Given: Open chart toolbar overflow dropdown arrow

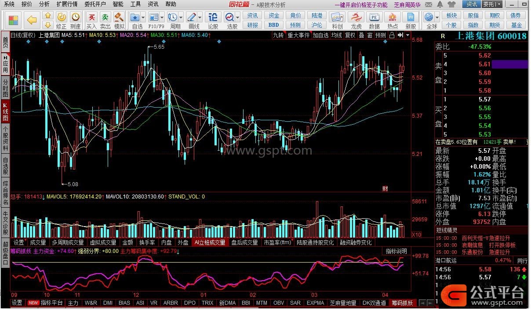Looking at the screenshot, I should pos(408,35).
